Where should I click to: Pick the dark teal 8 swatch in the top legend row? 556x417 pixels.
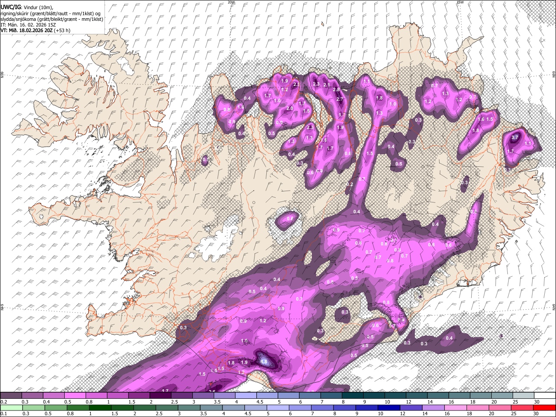(352, 396)
